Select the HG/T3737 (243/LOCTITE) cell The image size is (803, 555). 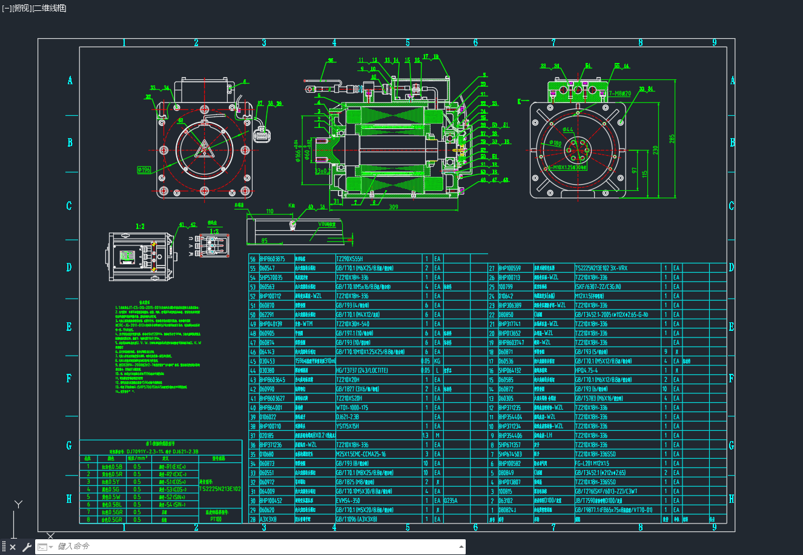pos(362,370)
